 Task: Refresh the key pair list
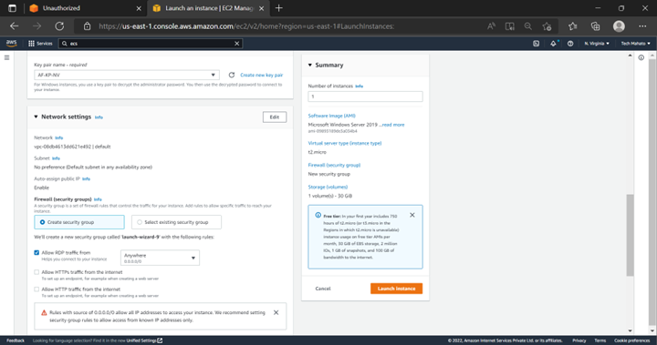click(231, 75)
